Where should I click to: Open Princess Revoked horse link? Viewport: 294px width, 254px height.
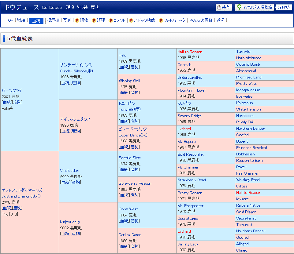[x=251, y=147]
